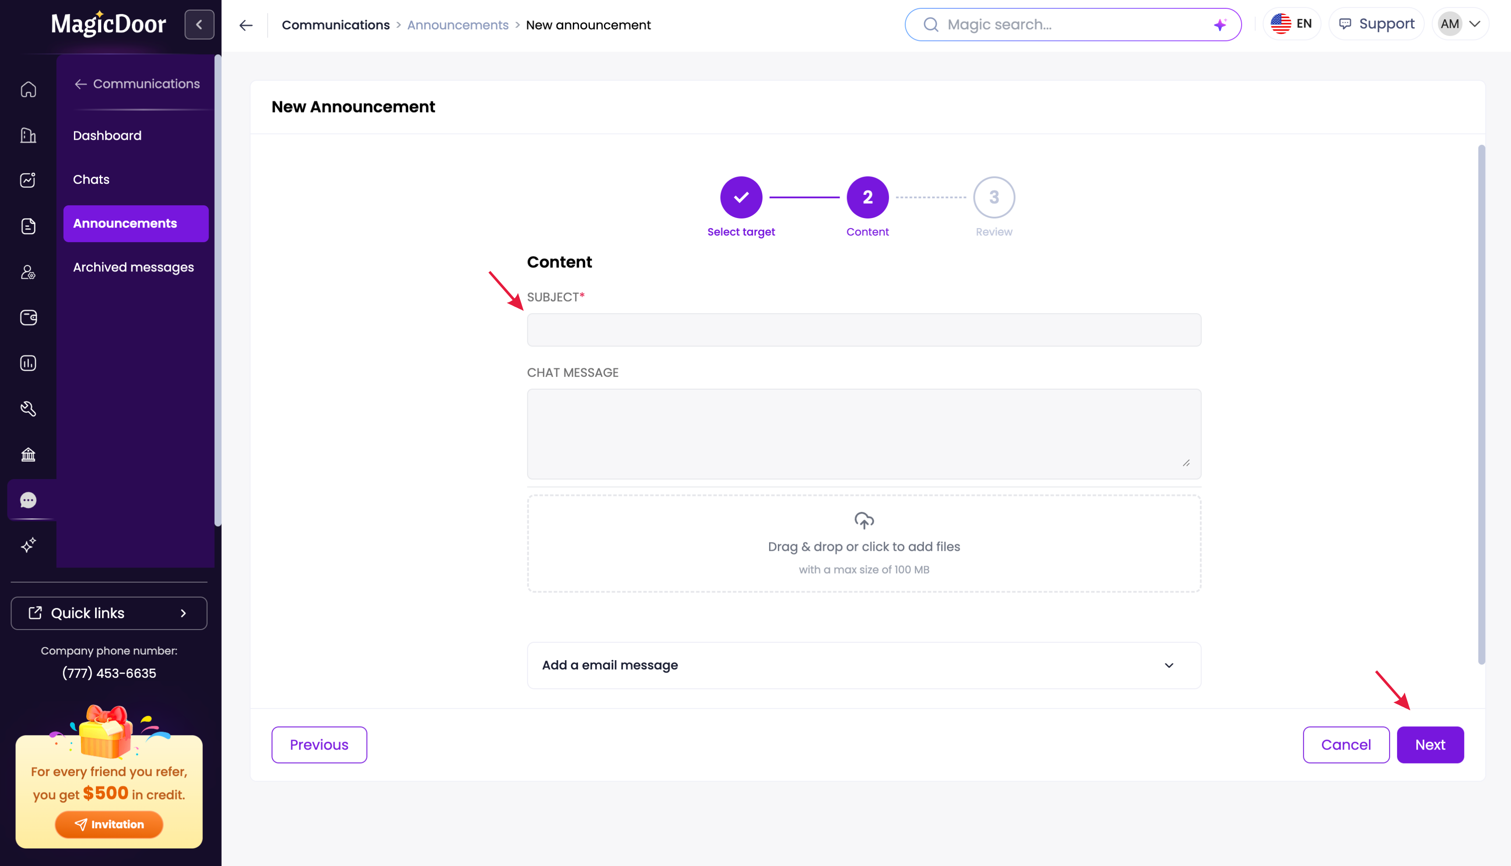Go back to Select target step
Screen dimensions: 1511x866
741,197
